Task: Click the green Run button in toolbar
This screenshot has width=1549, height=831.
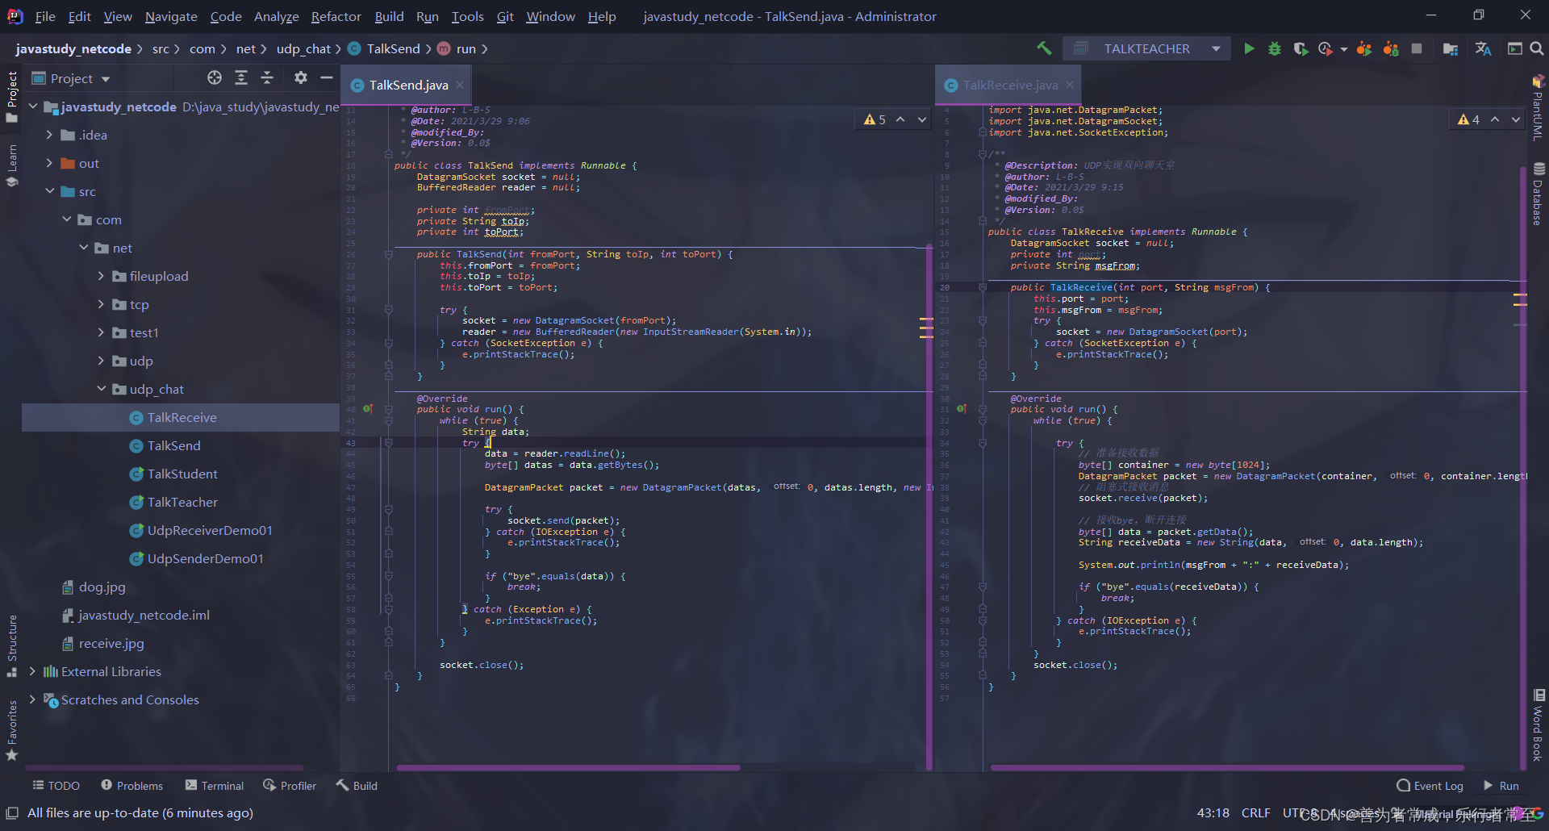Action: point(1249,49)
